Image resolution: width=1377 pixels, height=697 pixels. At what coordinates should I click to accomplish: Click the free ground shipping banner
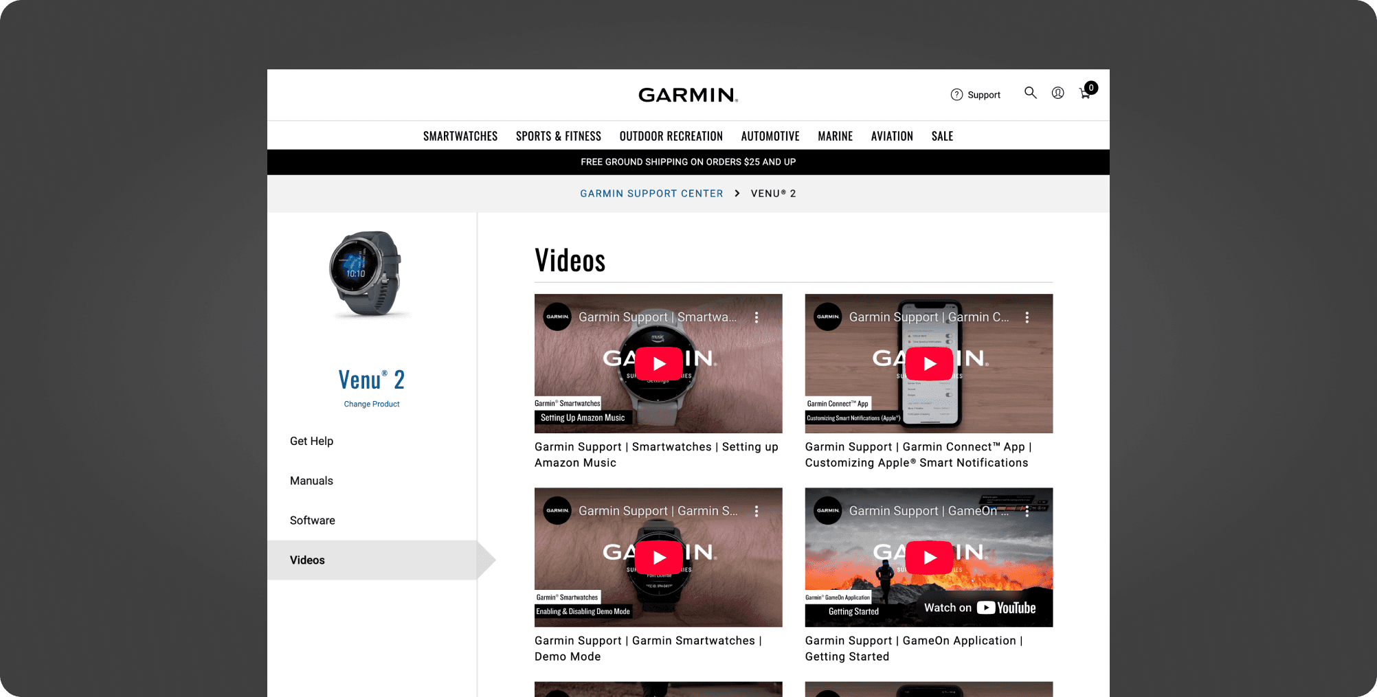[x=688, y=162]
